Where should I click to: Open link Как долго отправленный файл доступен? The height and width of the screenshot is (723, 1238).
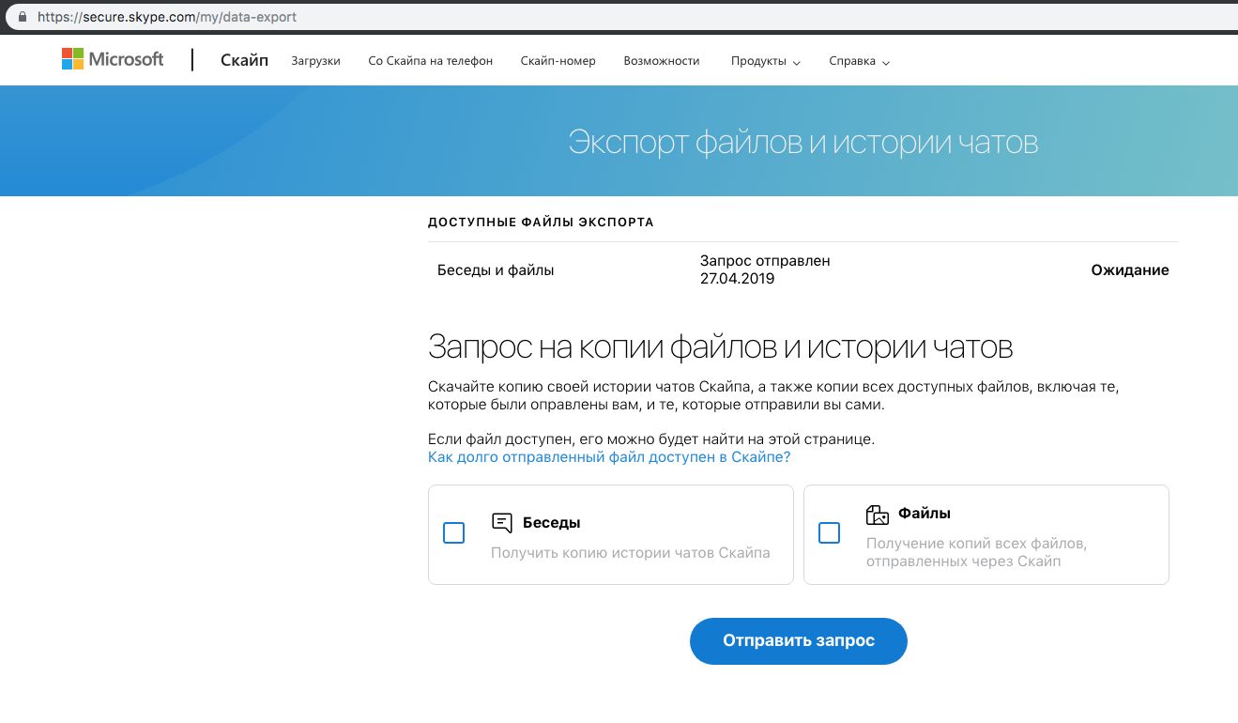coord(609,457)
